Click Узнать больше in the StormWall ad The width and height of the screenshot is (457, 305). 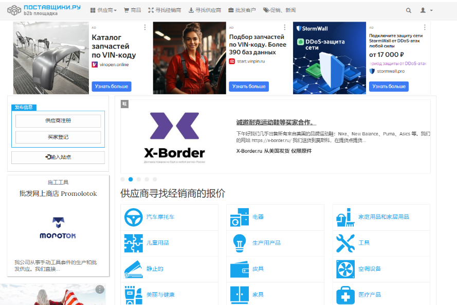click(389, 86)
